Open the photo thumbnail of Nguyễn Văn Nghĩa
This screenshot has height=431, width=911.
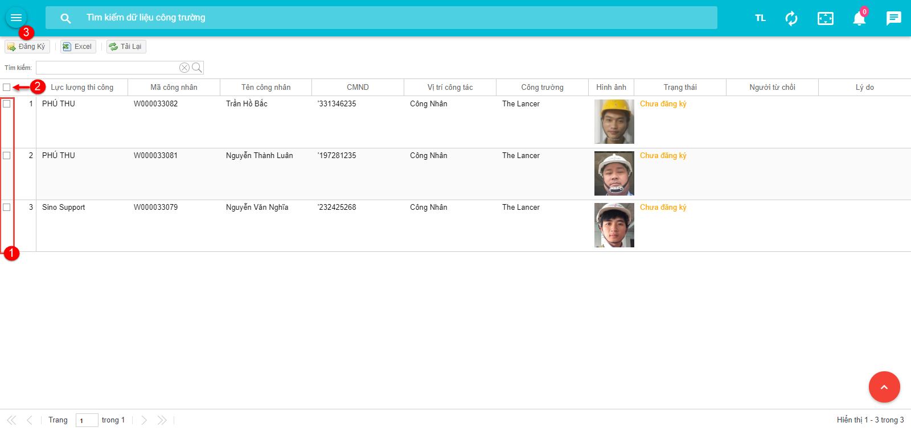coord(614,225)
